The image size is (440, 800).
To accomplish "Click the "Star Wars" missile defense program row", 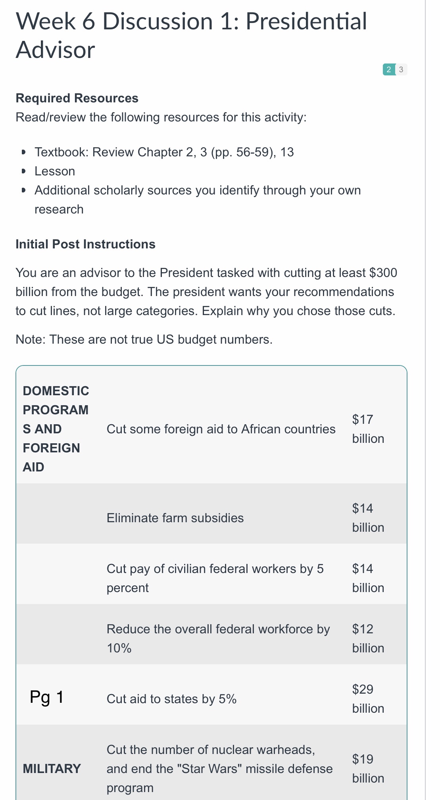I will [x=219, y=769].
